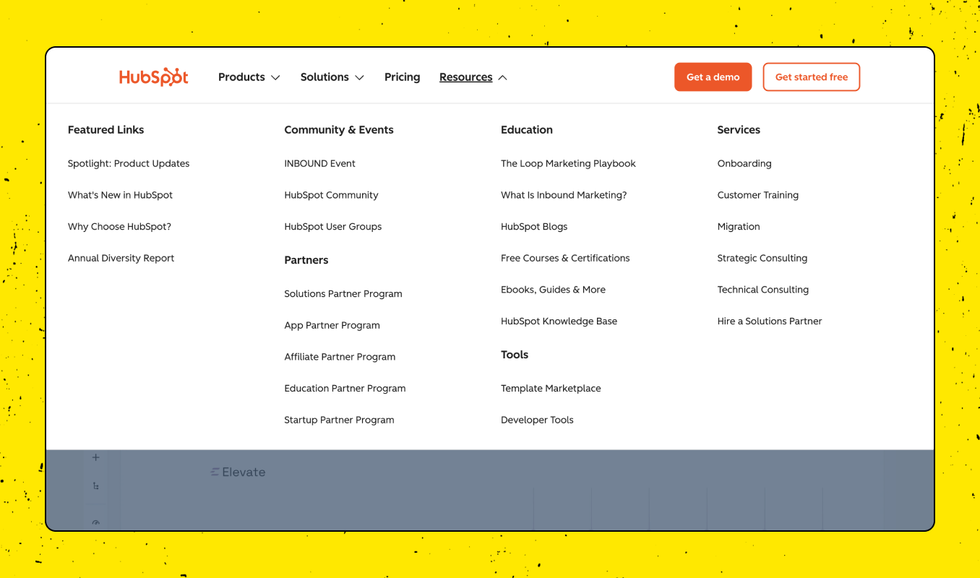Image resolution: width=980 pixels, height=578 pixels.
Task: Open the Solutions menu
Action: (x=324, y=77)
